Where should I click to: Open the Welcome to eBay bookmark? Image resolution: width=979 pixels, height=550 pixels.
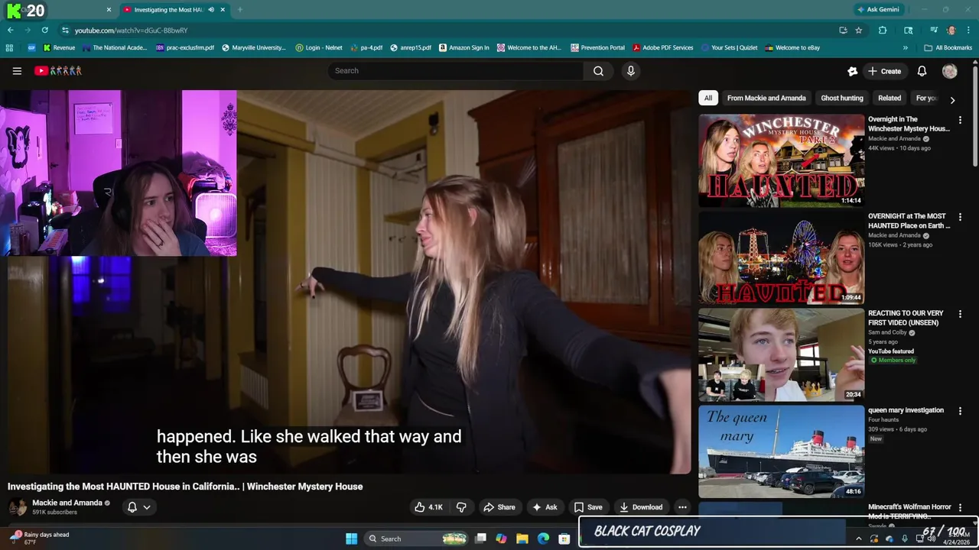coord(792,47)
